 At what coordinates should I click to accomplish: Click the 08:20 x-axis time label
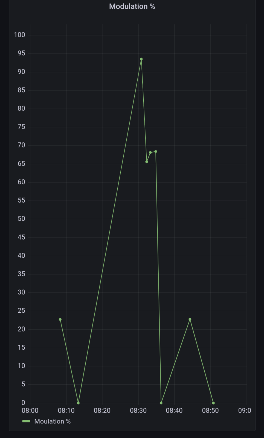click(102, 411)
